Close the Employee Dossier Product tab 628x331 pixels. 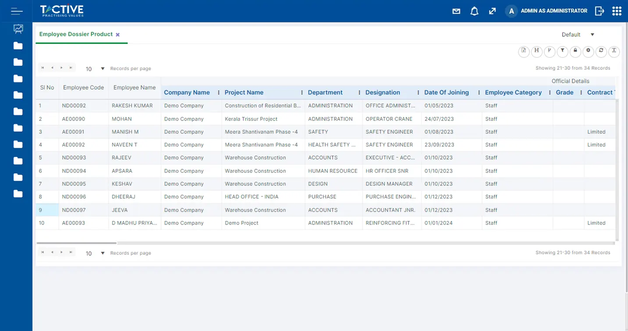coord(117,35)
